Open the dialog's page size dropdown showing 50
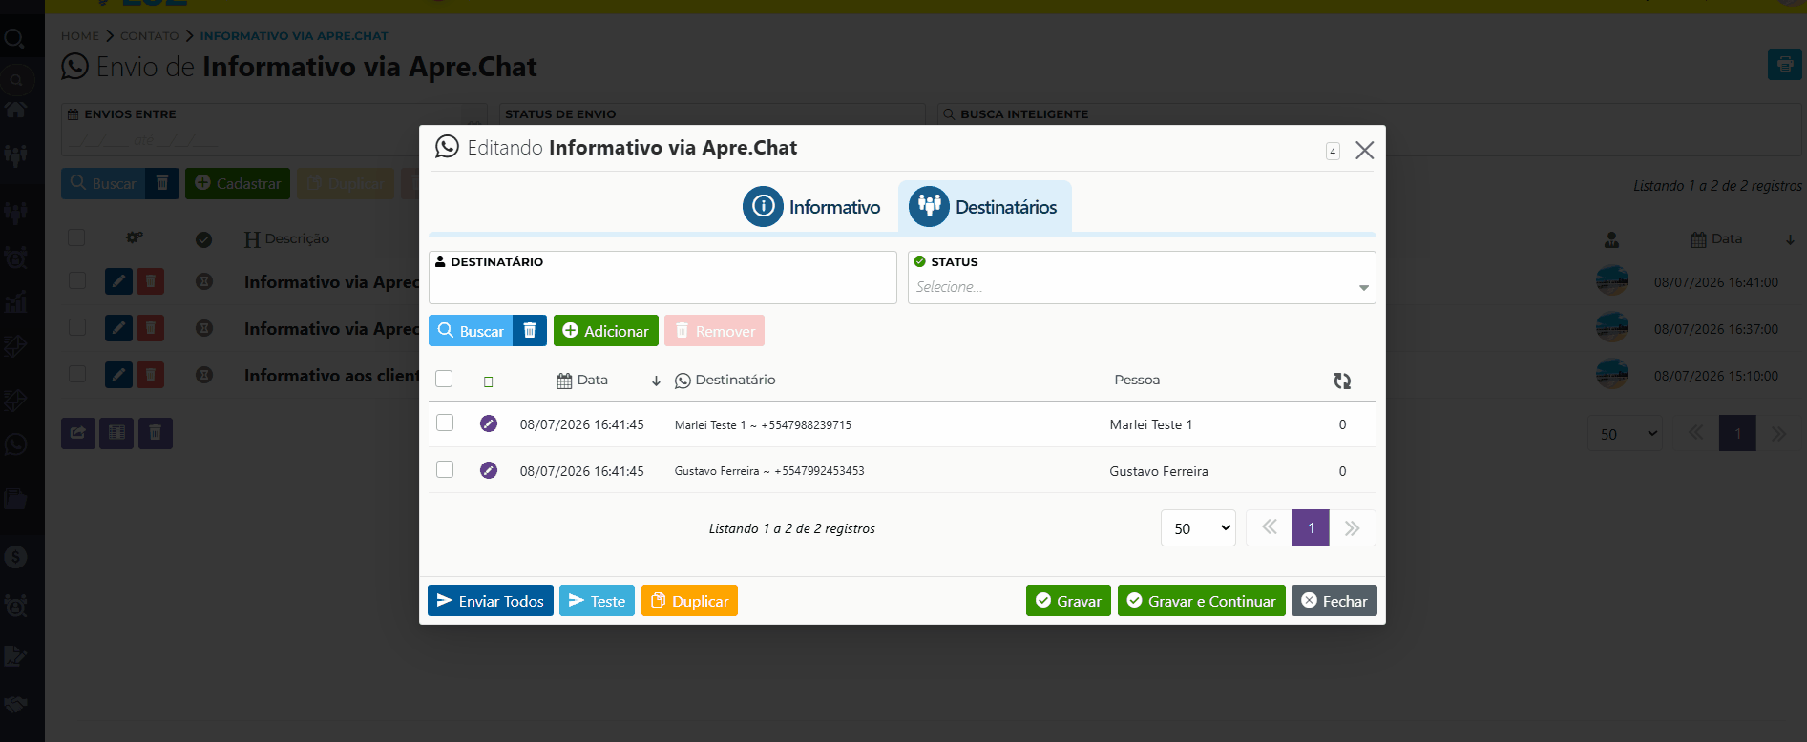Image resolution: width=1807 pixels, height=742 pixels. click(1198, 527)
